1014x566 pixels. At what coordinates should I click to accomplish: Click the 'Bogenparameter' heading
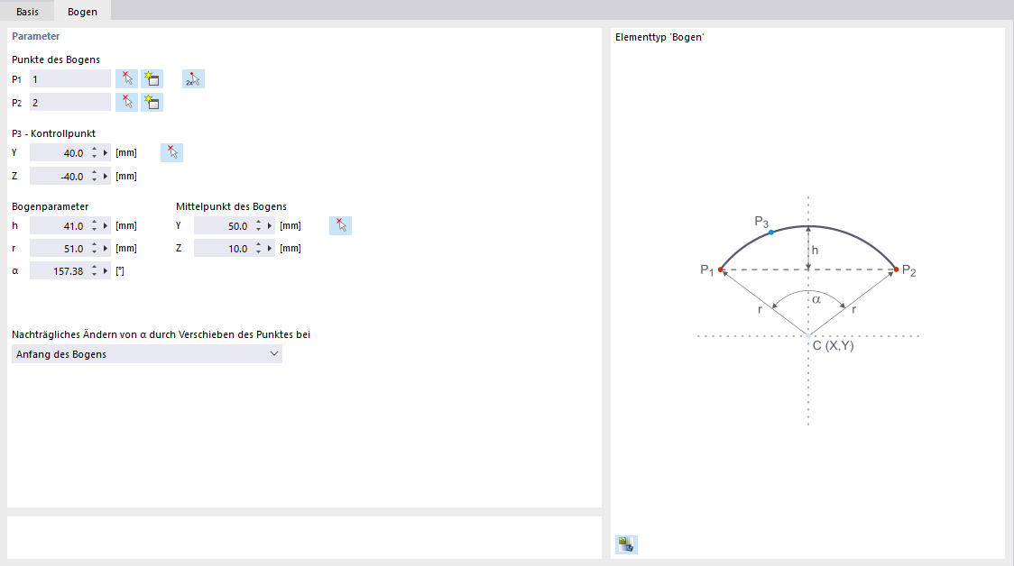[x=51, y=206]
